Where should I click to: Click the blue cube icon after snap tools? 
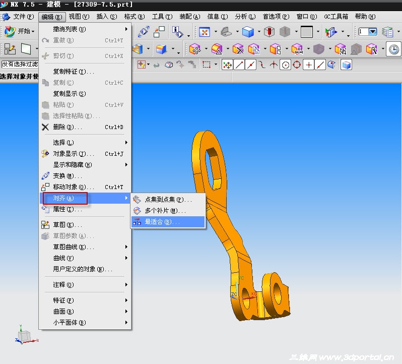346,65
